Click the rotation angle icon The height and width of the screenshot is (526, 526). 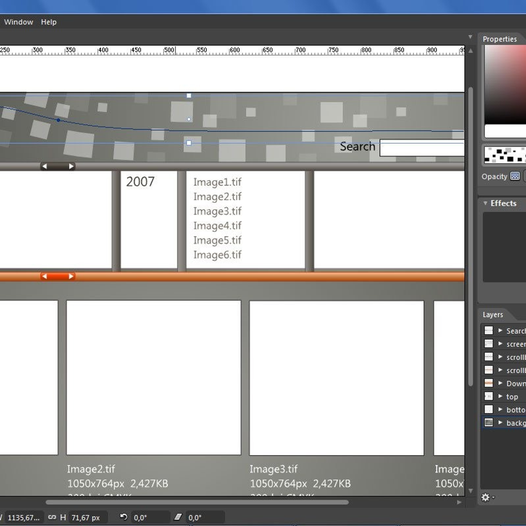point(124,517)
